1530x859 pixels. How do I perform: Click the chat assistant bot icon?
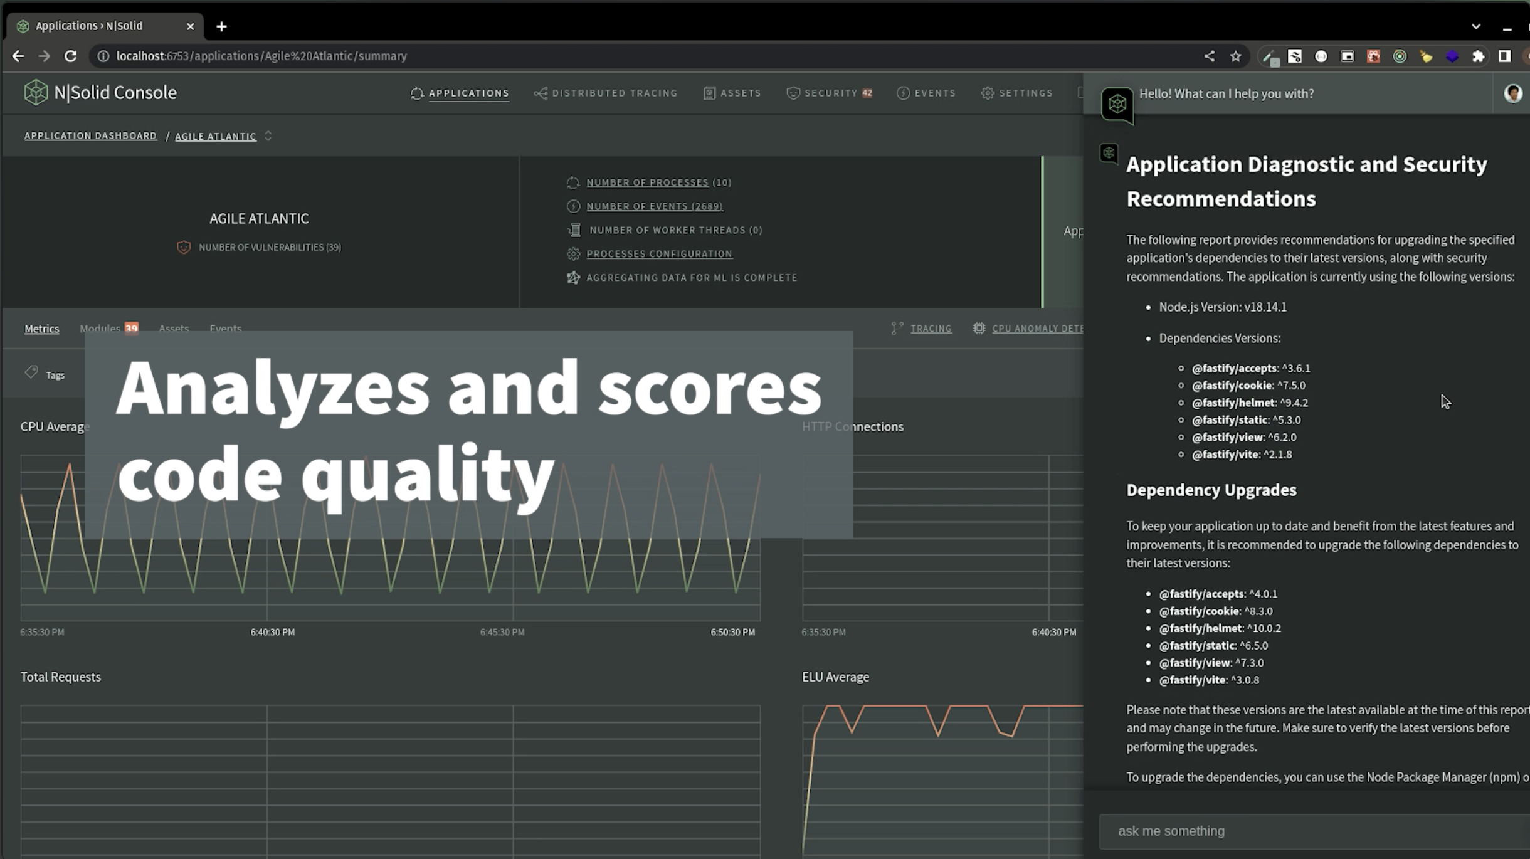coord(1117,104)
